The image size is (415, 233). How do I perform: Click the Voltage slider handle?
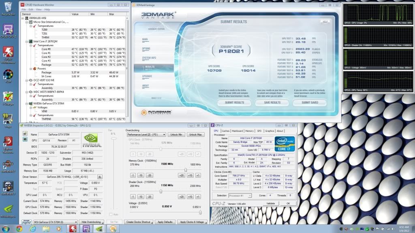pos(200,212)
